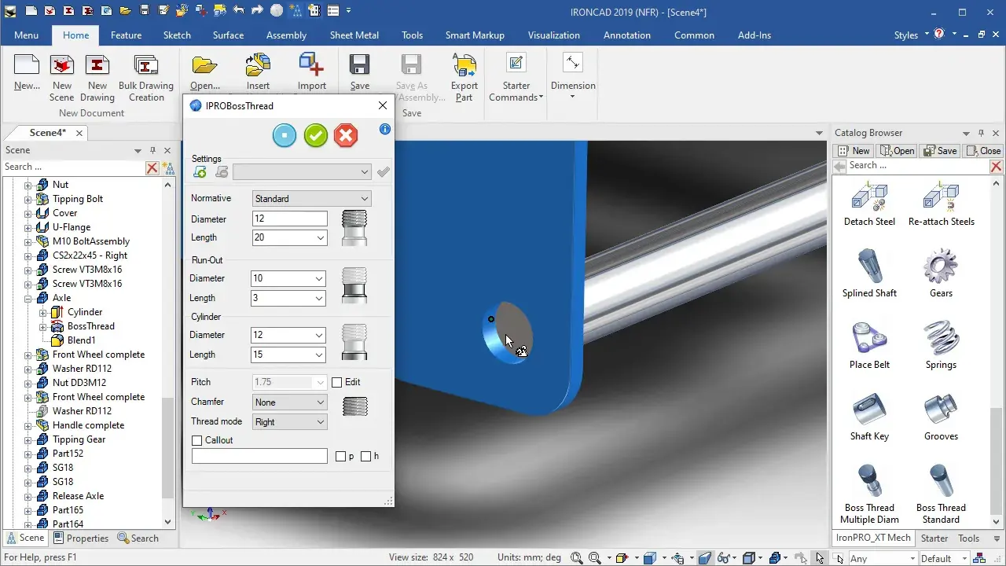This screenshot has height=566, width=1006.
Task: Open the blue info icon in dialog
Action: click(385, 129)
